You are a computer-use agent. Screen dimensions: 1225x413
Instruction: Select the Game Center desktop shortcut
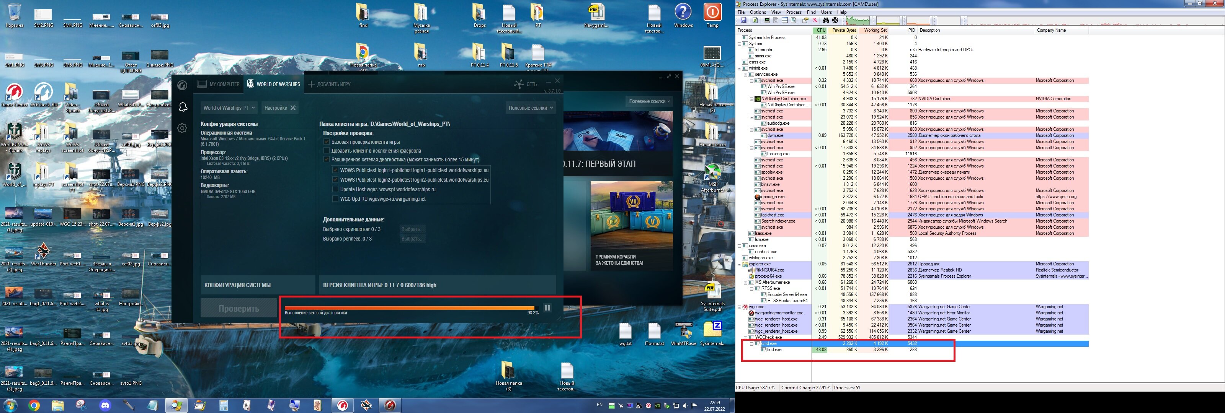14,95
